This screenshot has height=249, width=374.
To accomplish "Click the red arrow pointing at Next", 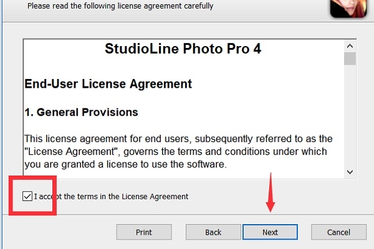I will point(270,195).
